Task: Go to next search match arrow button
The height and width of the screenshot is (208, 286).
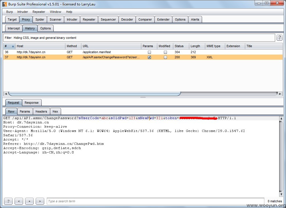Action: tap(40, 201)
